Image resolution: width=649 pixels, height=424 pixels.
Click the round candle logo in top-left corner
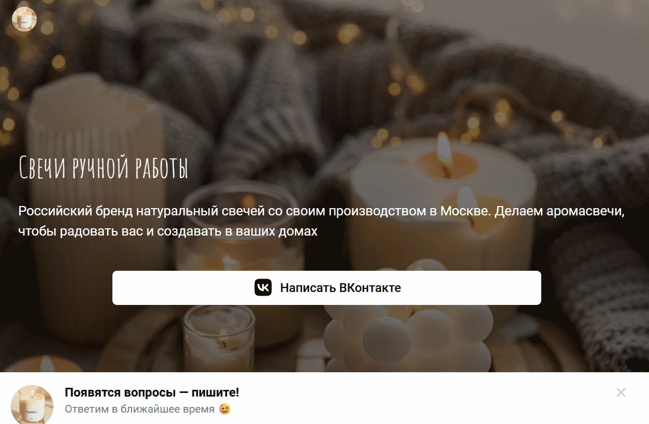(24, 19)
